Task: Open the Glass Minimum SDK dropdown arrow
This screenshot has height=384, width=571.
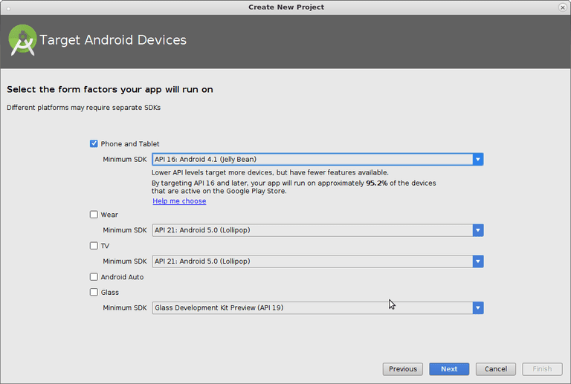Action: 478,308
